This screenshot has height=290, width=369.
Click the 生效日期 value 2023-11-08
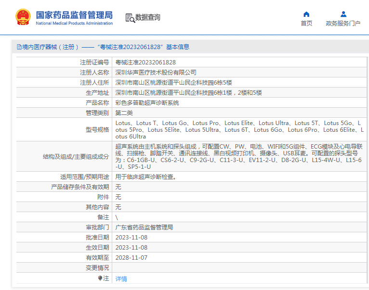[x=132, y=248]
